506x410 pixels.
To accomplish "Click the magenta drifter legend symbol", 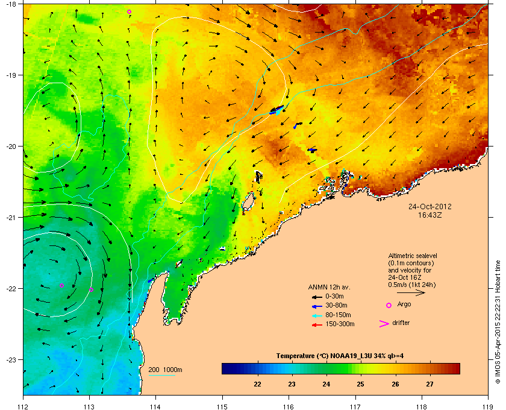I will tap(384, 324).
